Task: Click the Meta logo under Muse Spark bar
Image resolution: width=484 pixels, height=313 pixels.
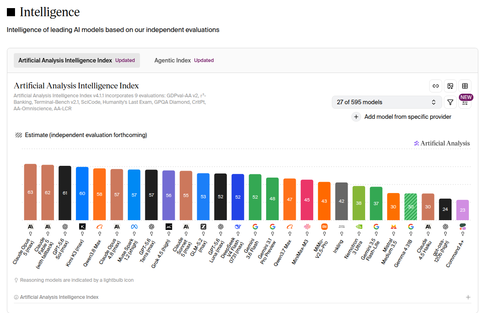Action: coord(134,227)
